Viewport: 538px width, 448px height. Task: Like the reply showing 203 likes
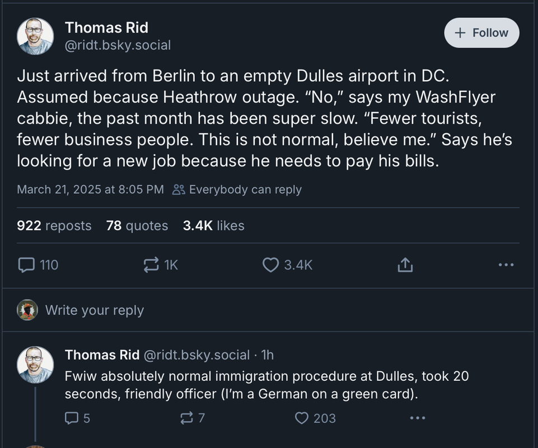pos(302,418)
